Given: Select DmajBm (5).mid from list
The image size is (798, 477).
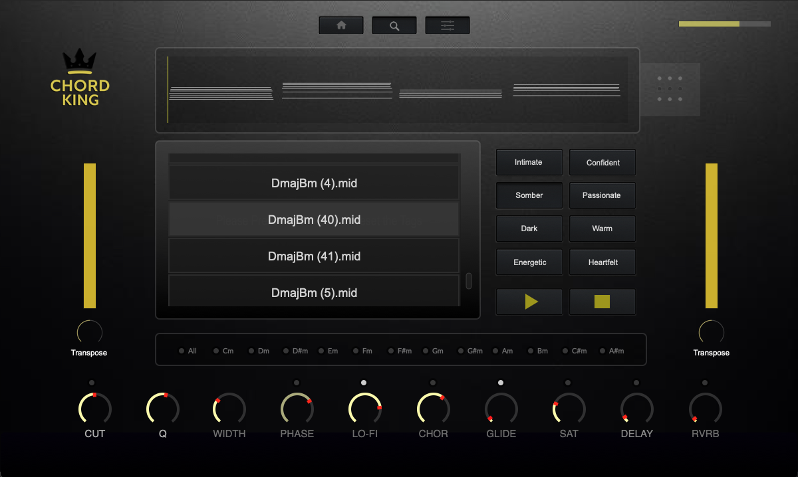Looking at the screenshot, I should pos(314,292).
